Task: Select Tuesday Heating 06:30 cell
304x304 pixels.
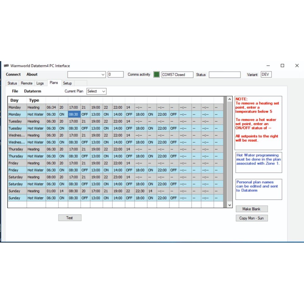Action: click(52, 121)
